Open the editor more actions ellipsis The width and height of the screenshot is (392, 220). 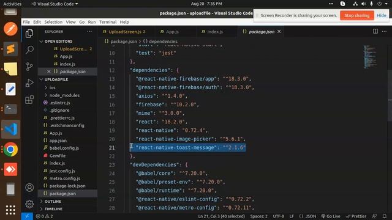384,31
